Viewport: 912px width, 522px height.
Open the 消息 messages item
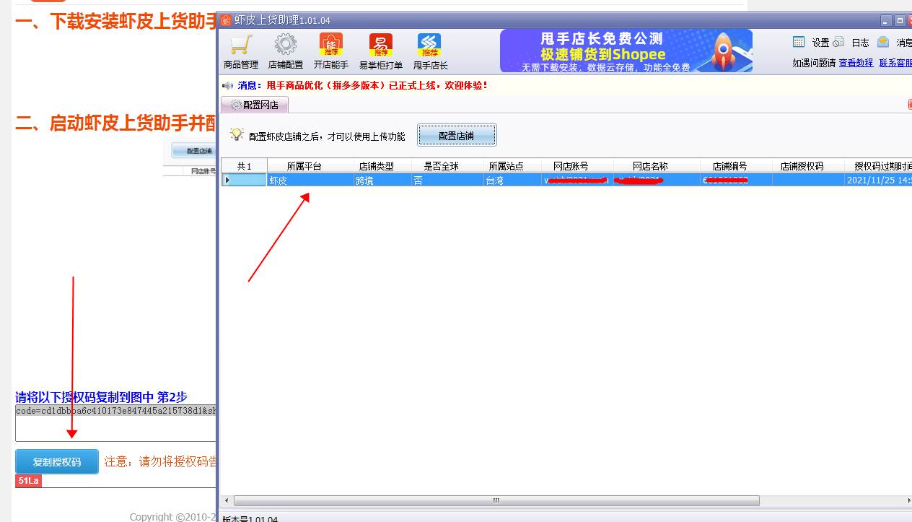pyautogui.click(x=895, y=43)
